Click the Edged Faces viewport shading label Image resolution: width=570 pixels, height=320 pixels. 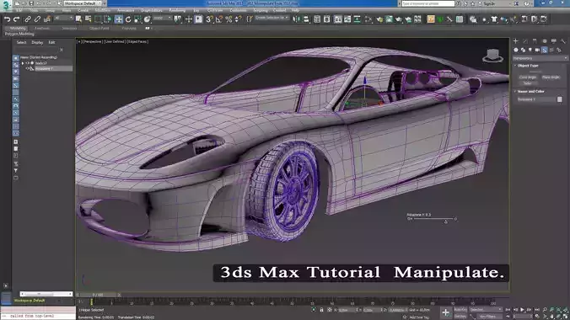pyautogui.click(x=137, y=42)
